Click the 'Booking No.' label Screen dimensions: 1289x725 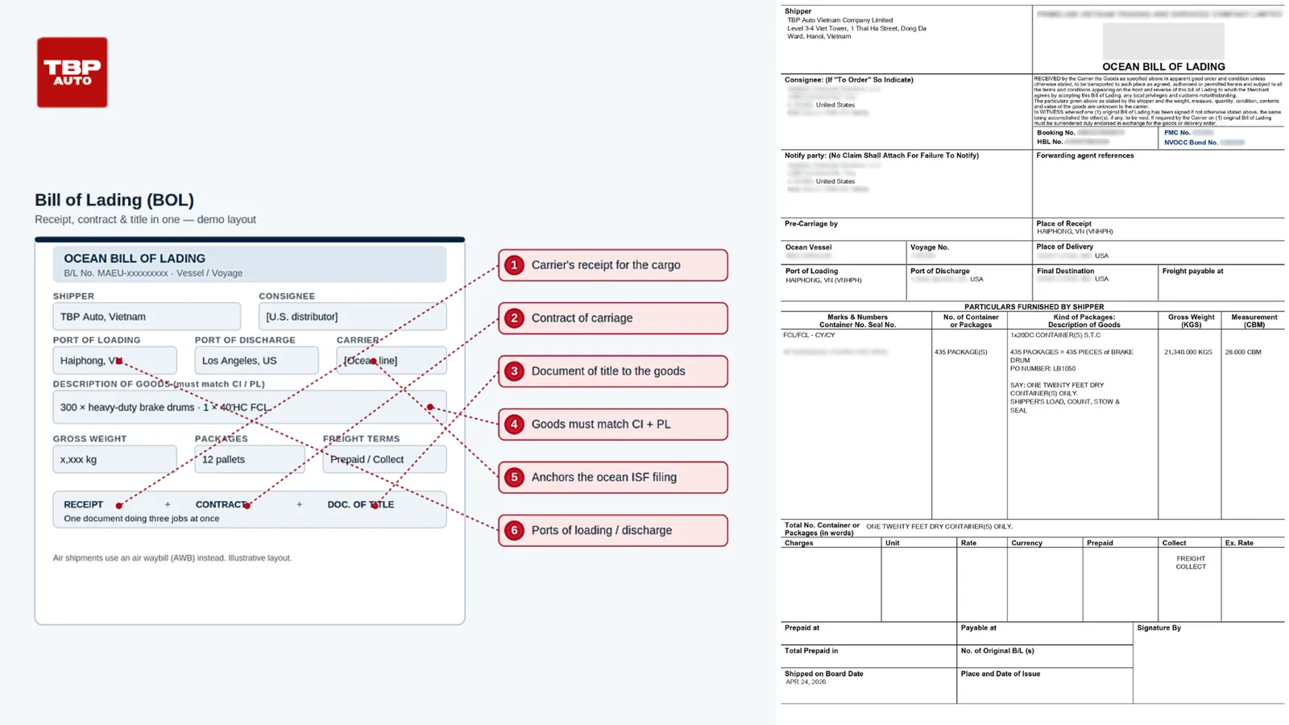(1055, 133)
